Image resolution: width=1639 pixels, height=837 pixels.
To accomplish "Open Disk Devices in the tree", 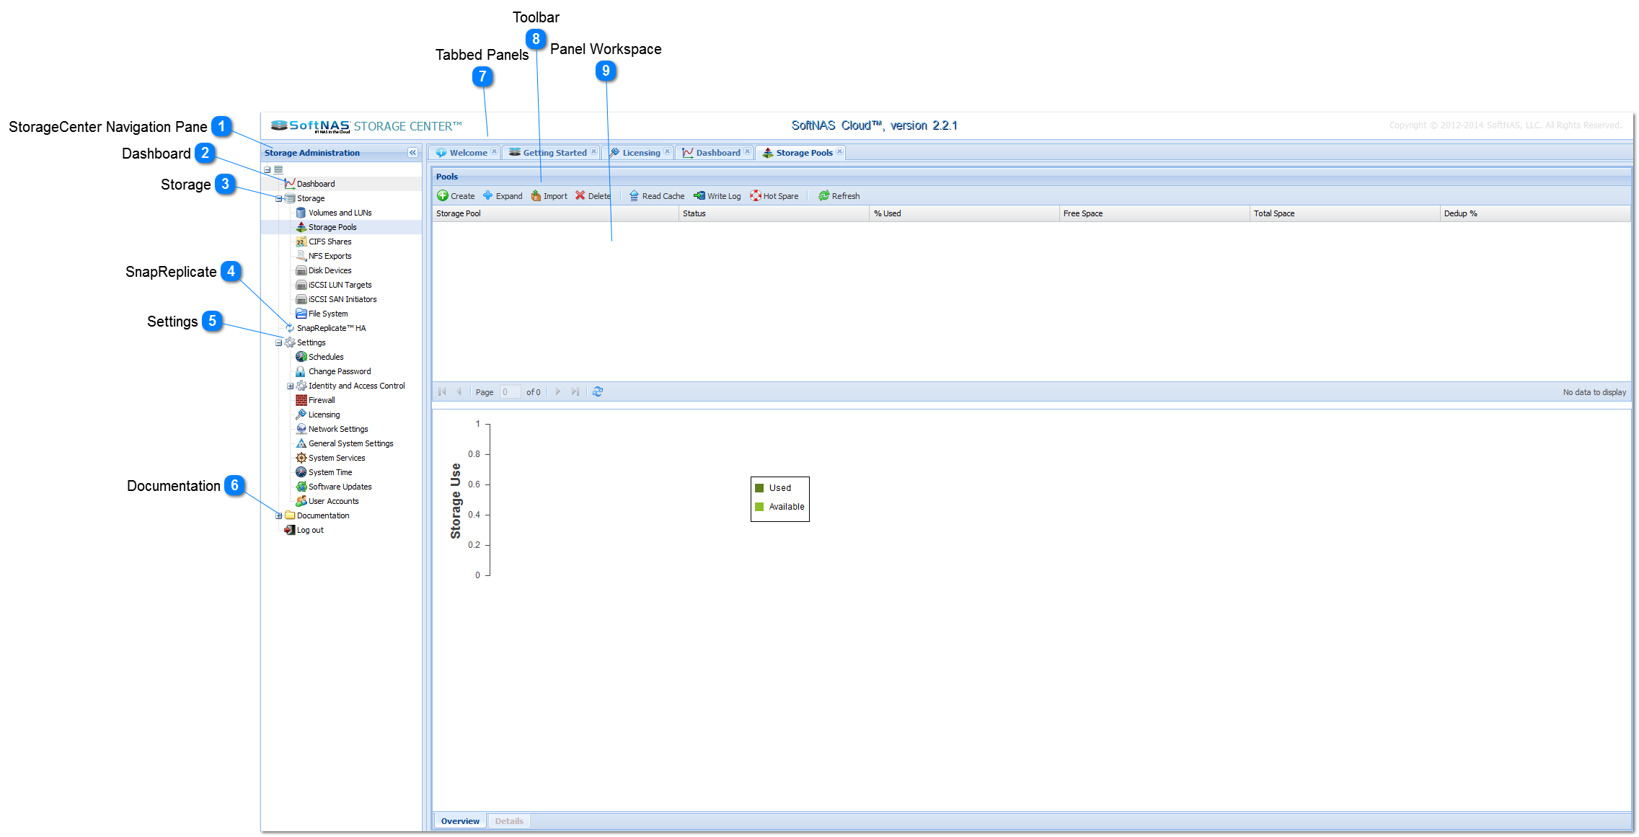I will click(330, 270).
